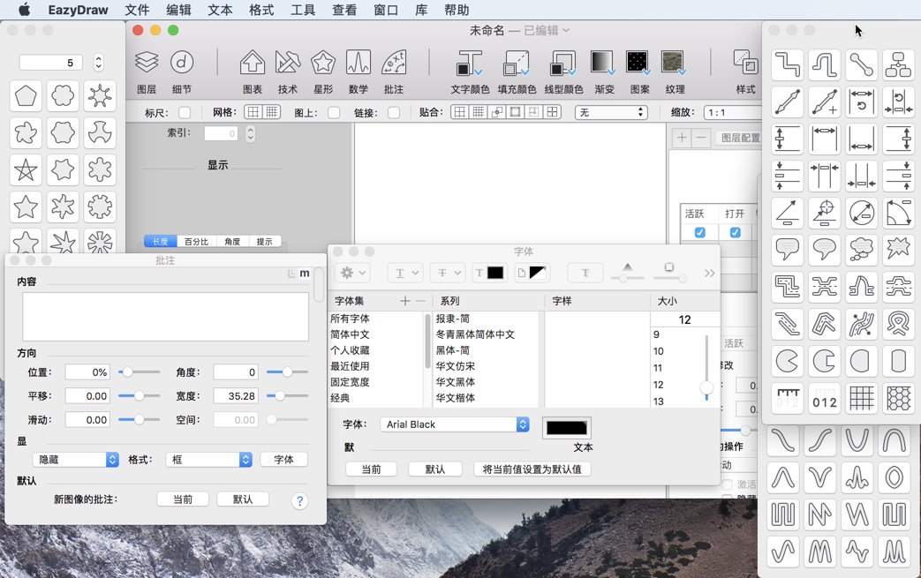Viewport: 921px width, 578px height.
Task: Open the 格式 框 format dropdown
Action: [209, 460]
